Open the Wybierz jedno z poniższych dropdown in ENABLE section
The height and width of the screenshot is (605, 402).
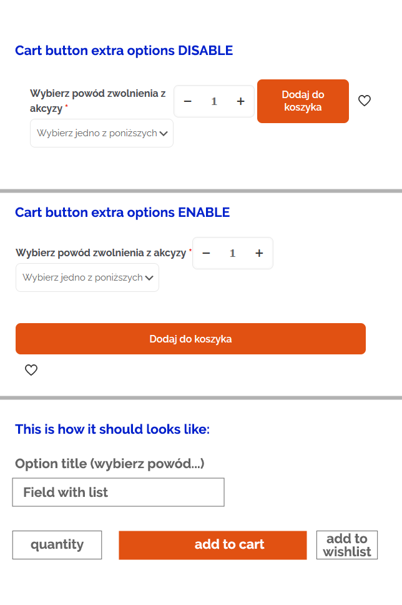coord(87,277)
